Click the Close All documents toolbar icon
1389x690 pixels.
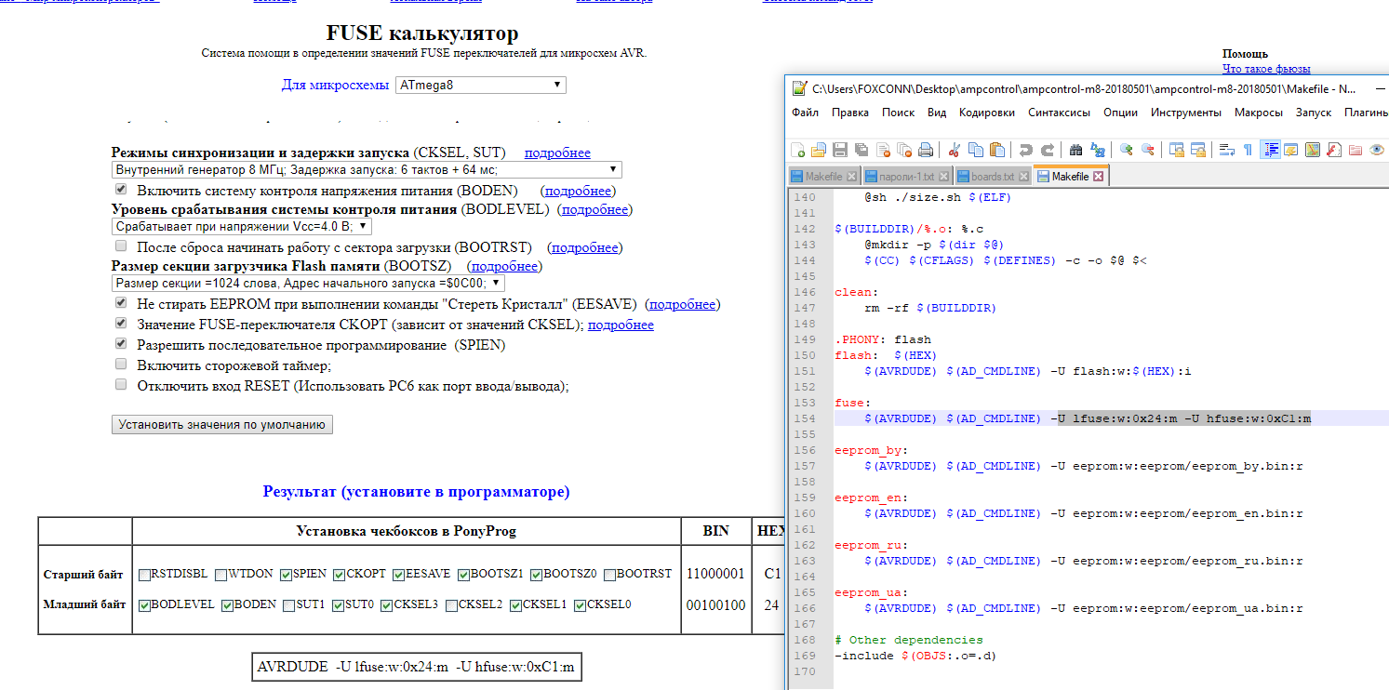click(904, 150)
